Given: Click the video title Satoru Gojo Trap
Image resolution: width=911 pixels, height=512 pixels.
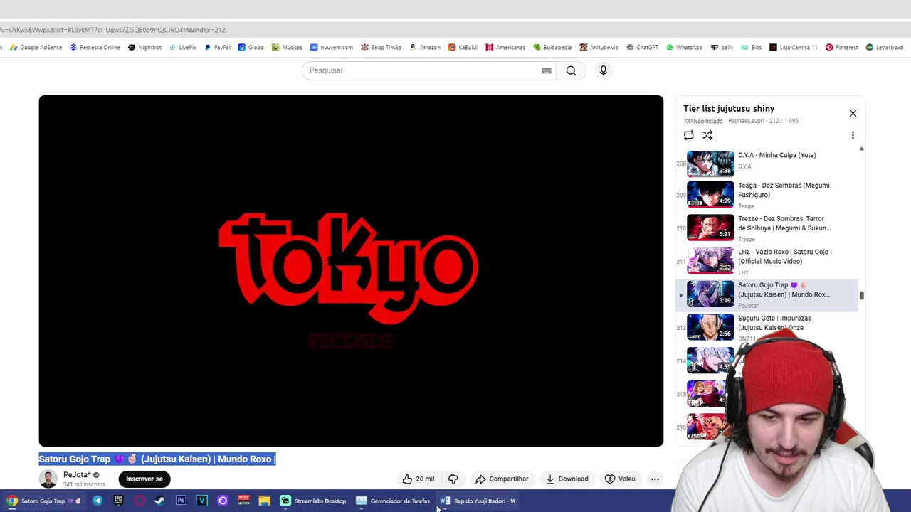Looking at the screenshot, I should [x=157, y=459].
